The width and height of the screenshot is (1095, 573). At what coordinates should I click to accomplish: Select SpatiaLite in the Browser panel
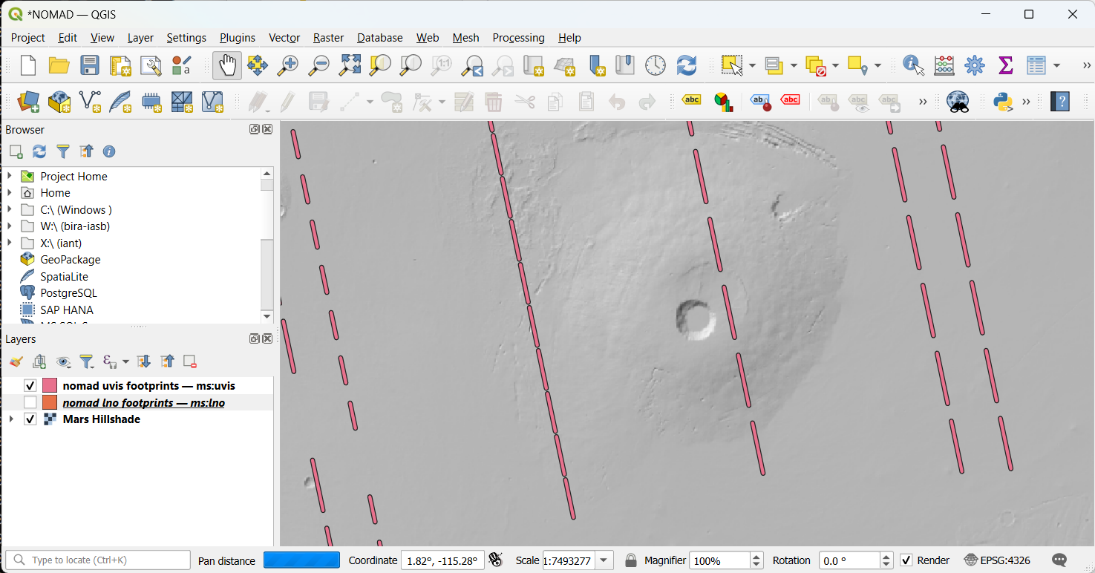point(64,276)
